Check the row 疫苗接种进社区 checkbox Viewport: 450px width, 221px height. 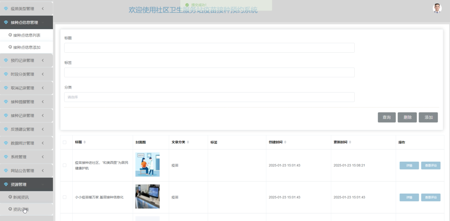click(x=64, y=165)
